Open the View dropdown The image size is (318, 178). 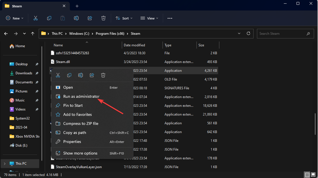tap(149, 18)
